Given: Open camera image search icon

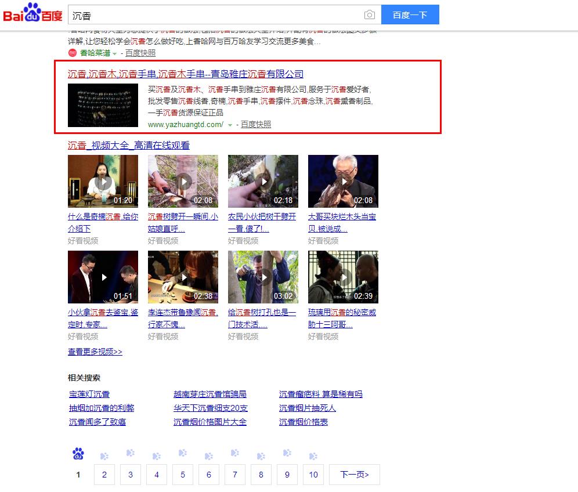Looking at the screenshot, I should coord(369,15).
